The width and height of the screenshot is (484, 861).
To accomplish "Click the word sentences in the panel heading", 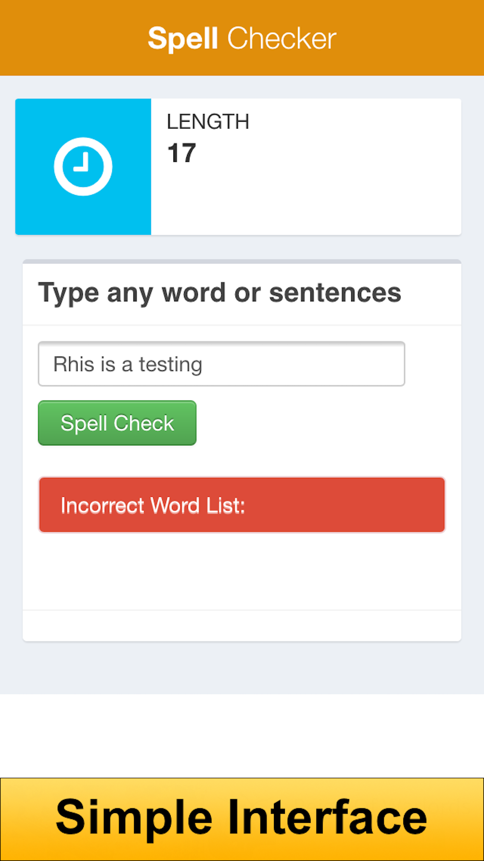I will click(335, 293).
